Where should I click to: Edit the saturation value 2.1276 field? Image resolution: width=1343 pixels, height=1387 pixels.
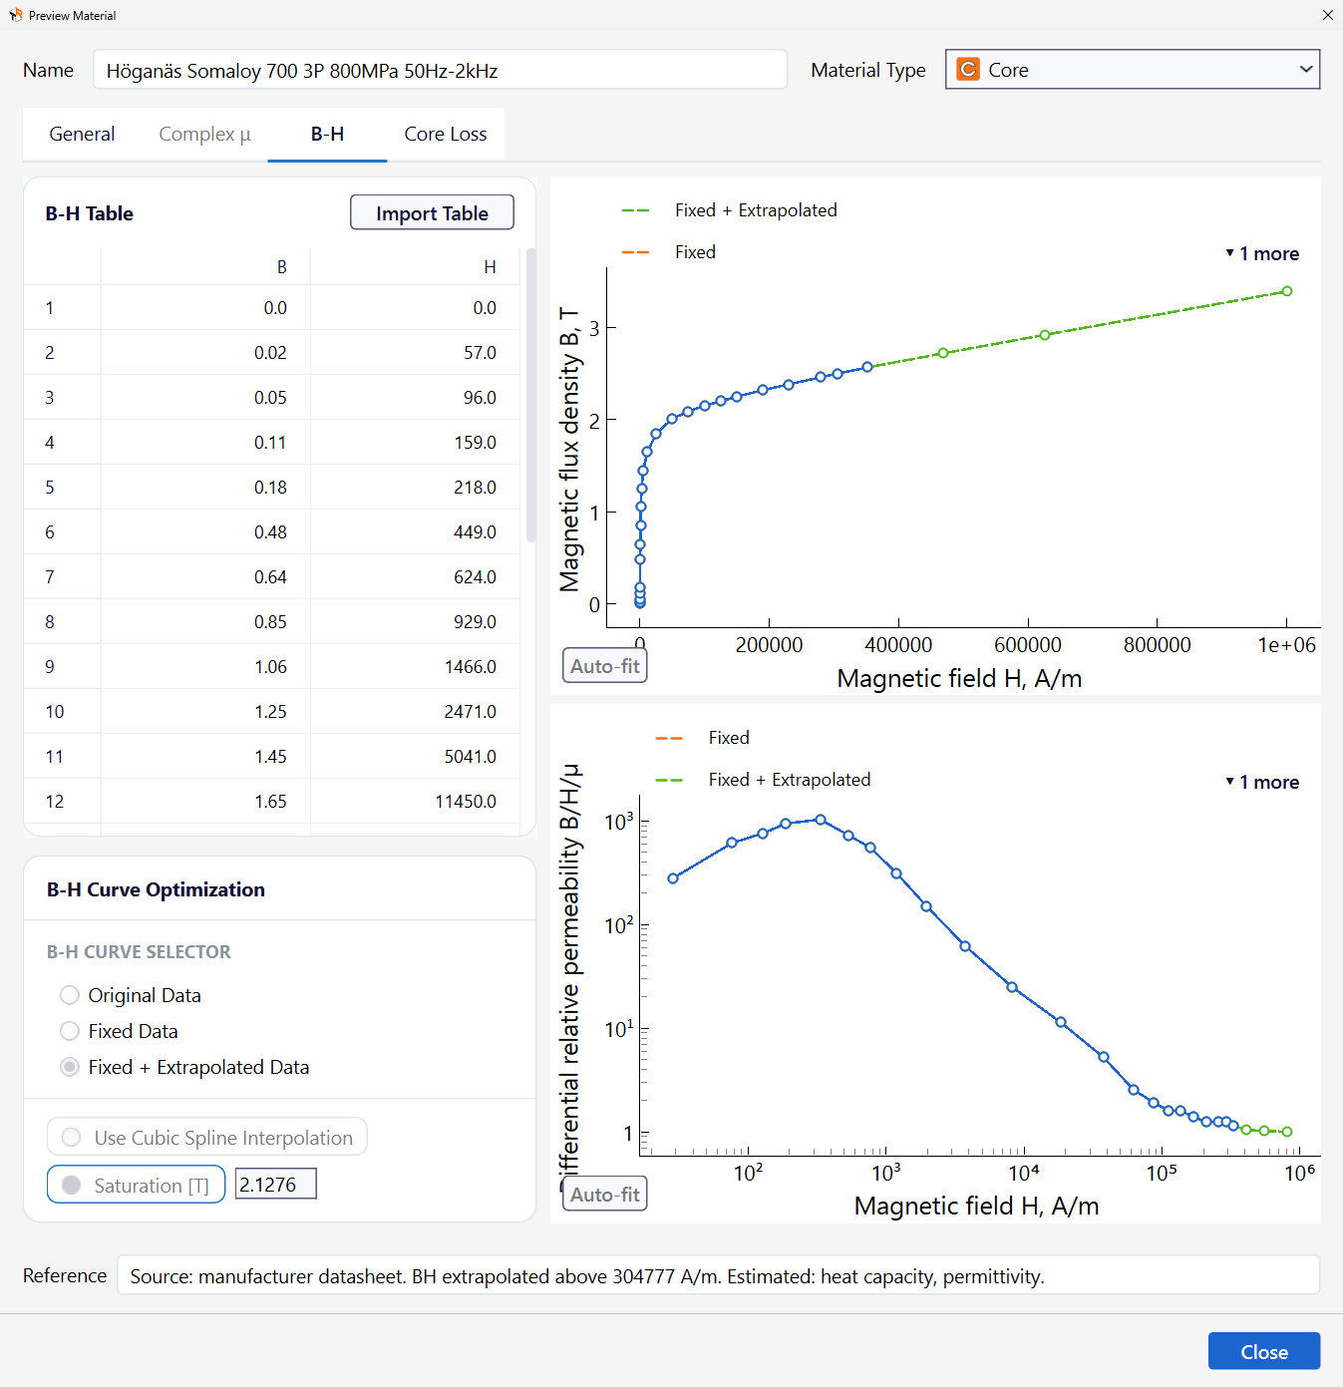coord(276,1184)
